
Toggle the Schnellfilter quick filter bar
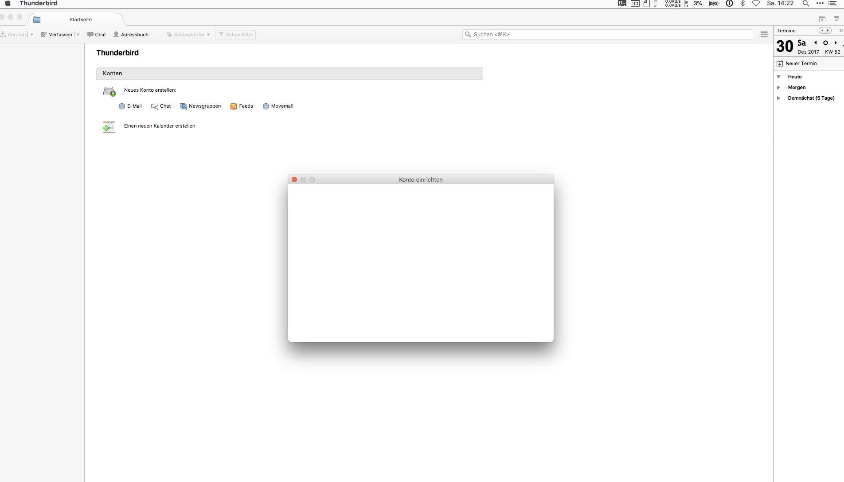(235, 35)
